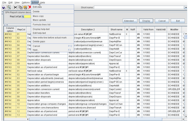Viewport: 188px width, 121px height.
Task: Click the magnifying glass search icon
Action: tap(9, 8)
